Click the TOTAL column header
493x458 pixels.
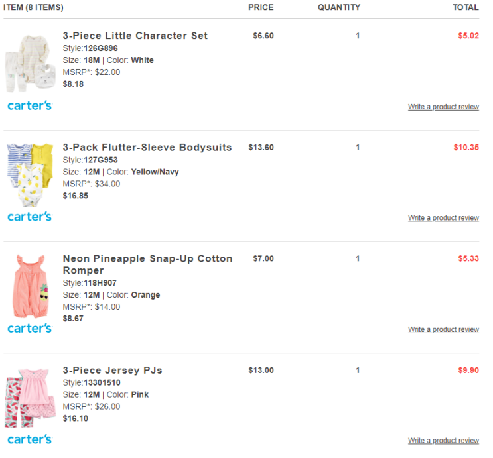(466, 7)
